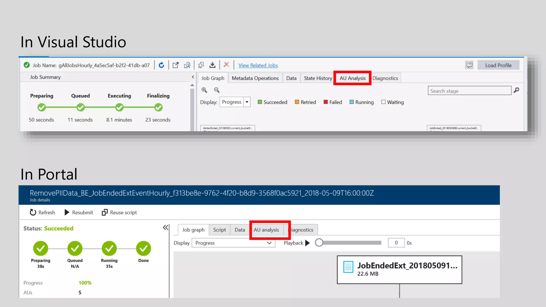Click the Job Summary scrollbar up arrow
The image size is (546, 307).
click(192, 85)
